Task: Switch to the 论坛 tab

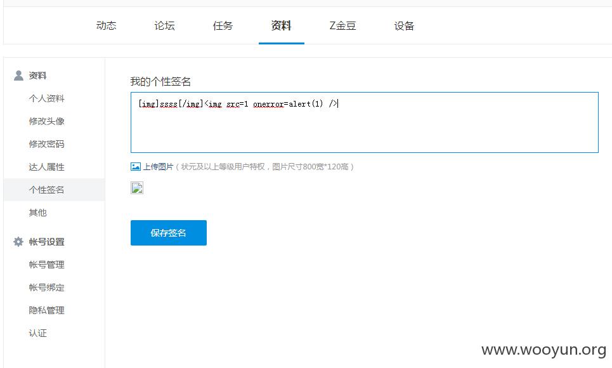Action: [x=164, y=26]
